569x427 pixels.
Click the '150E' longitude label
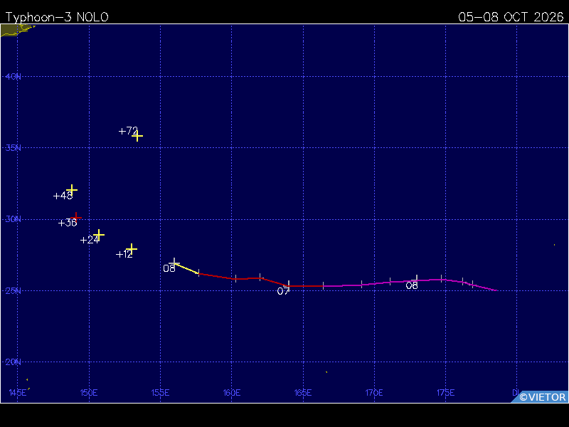(x=89, y=393)
